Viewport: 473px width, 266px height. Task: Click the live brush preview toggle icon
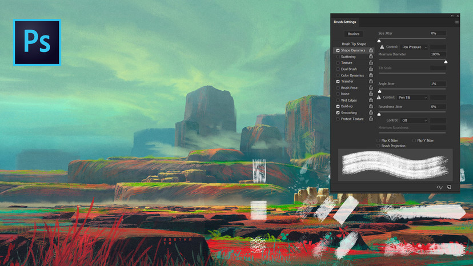point(439,187)
